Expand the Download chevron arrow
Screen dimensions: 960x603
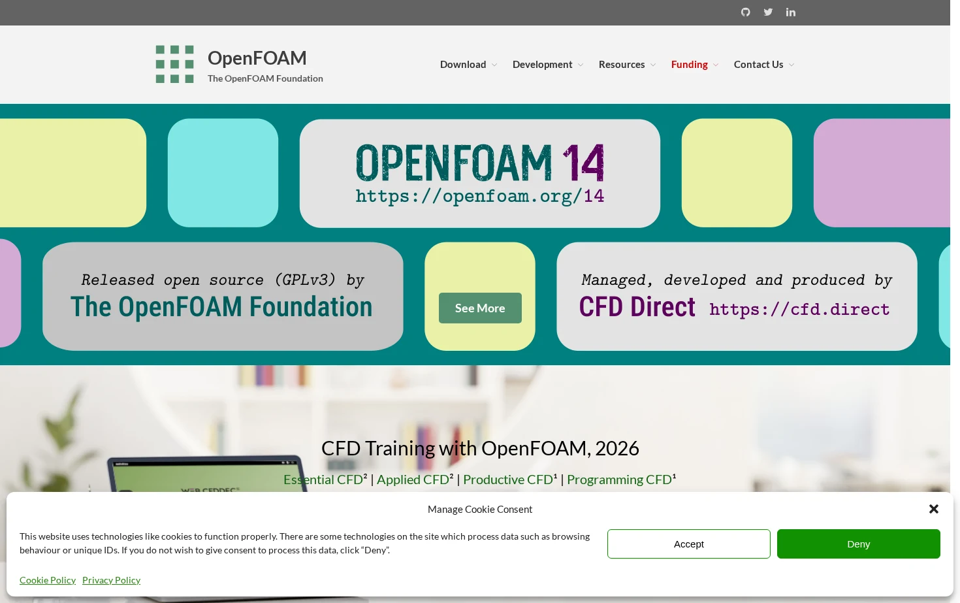[494, 65]
